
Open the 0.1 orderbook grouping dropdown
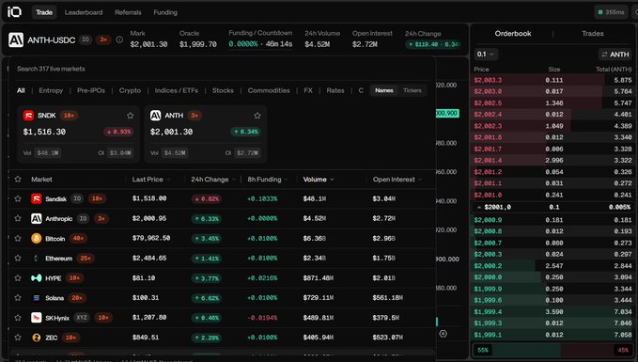[486, 55]
